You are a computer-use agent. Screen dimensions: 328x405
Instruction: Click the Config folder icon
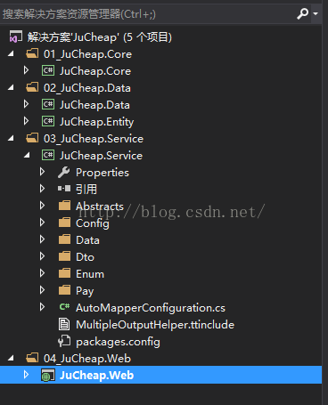point(64,223)
